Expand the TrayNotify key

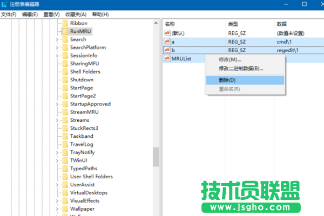point(57,152)
